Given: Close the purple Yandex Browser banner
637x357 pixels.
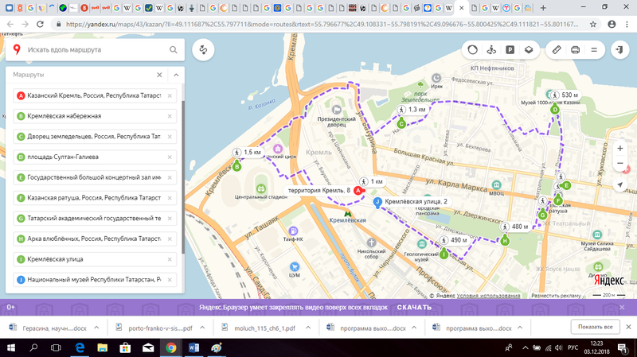Looking at the screenshot, I should point(622,307).
